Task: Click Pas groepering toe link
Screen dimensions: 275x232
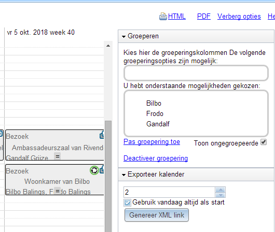Action: (x=152, y=142)
